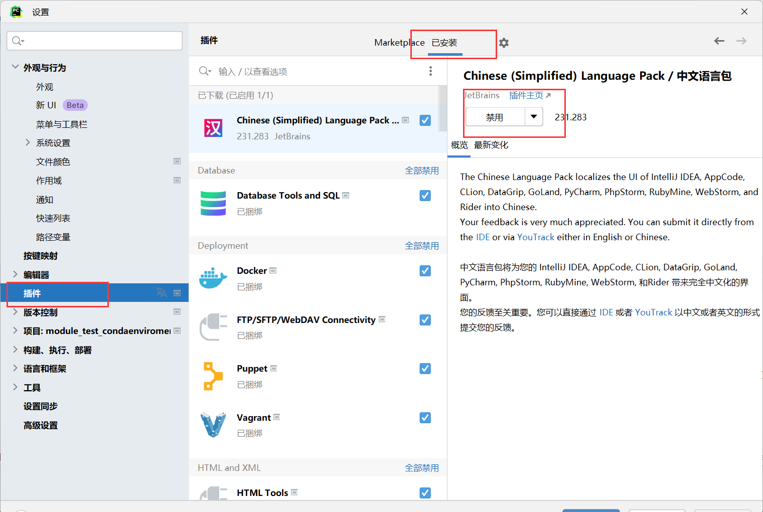This screenshot has width=763, height=512.
Task: Click 全部禁用 for the Deployment group
Action: pyautogui.click(x=422, y=246)
